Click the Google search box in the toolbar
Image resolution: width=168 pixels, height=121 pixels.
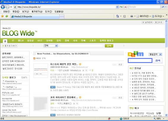[x=145, y=7]
